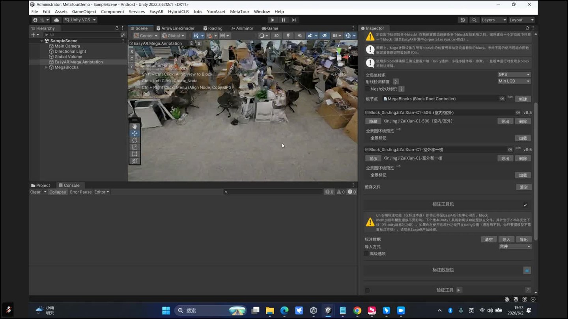Toggle grid visibility icon in Scene toolbar
The width and height of the screenshot is (568, 319).
click(x=196, y=35)
